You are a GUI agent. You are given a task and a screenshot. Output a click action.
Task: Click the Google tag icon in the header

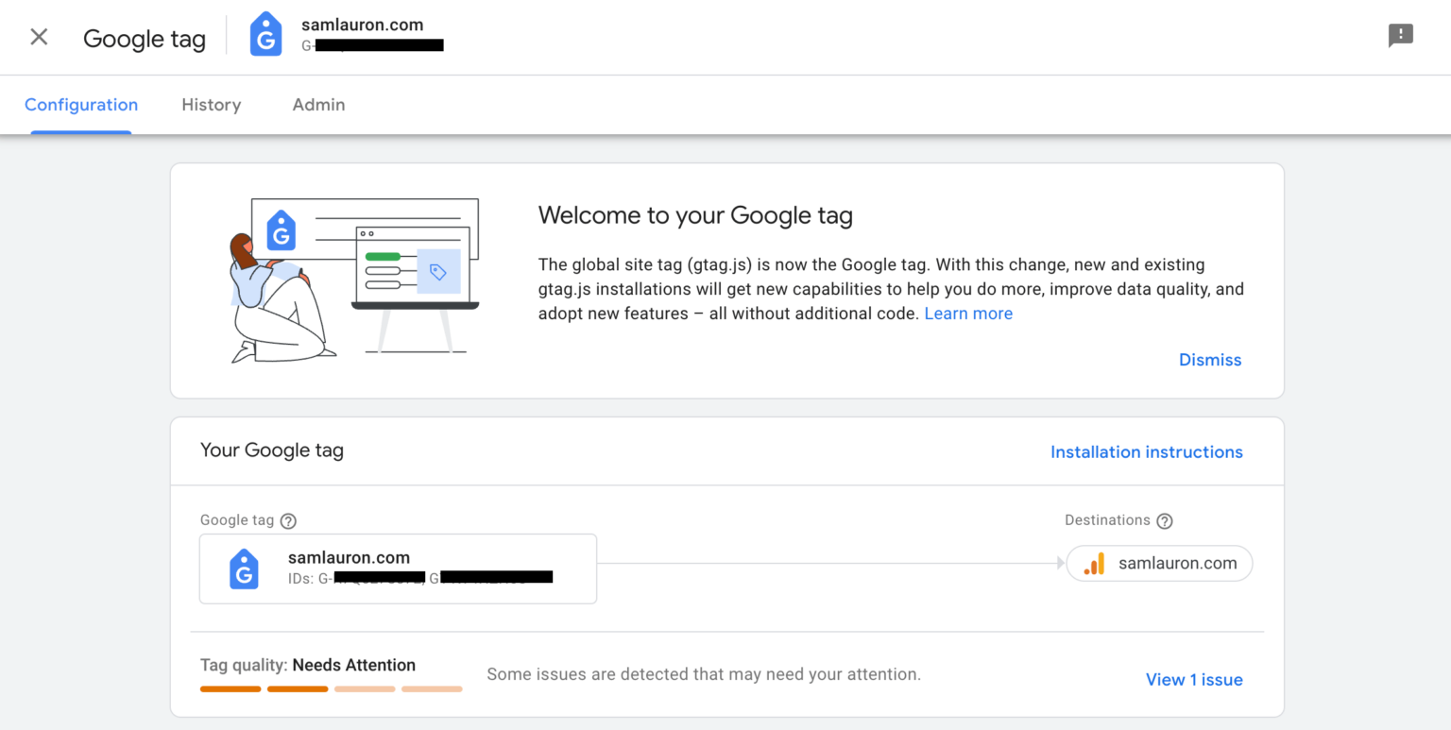(265, 34)
